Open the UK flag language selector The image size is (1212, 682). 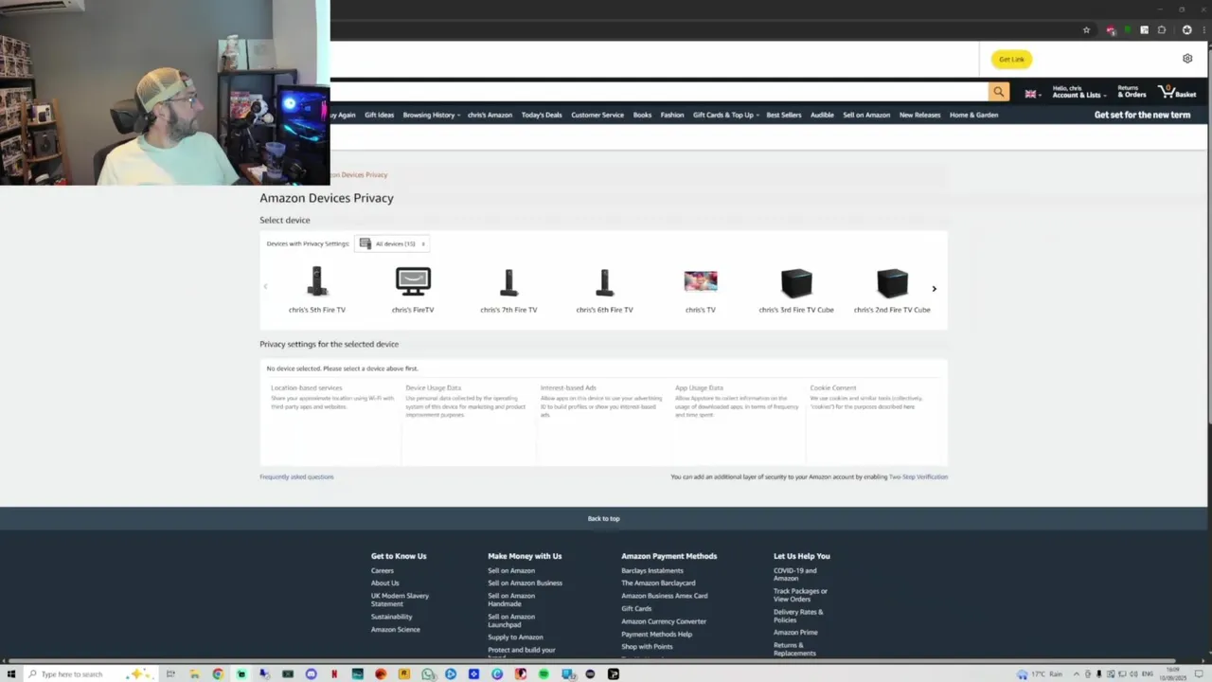[1032, 94]
